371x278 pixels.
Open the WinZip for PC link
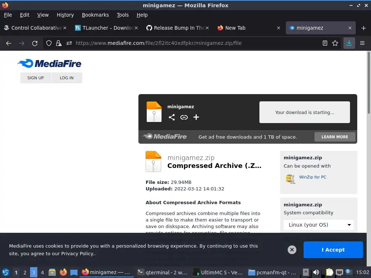[313, 177]
